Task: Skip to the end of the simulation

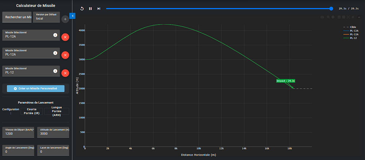Action: coord(99,8)
